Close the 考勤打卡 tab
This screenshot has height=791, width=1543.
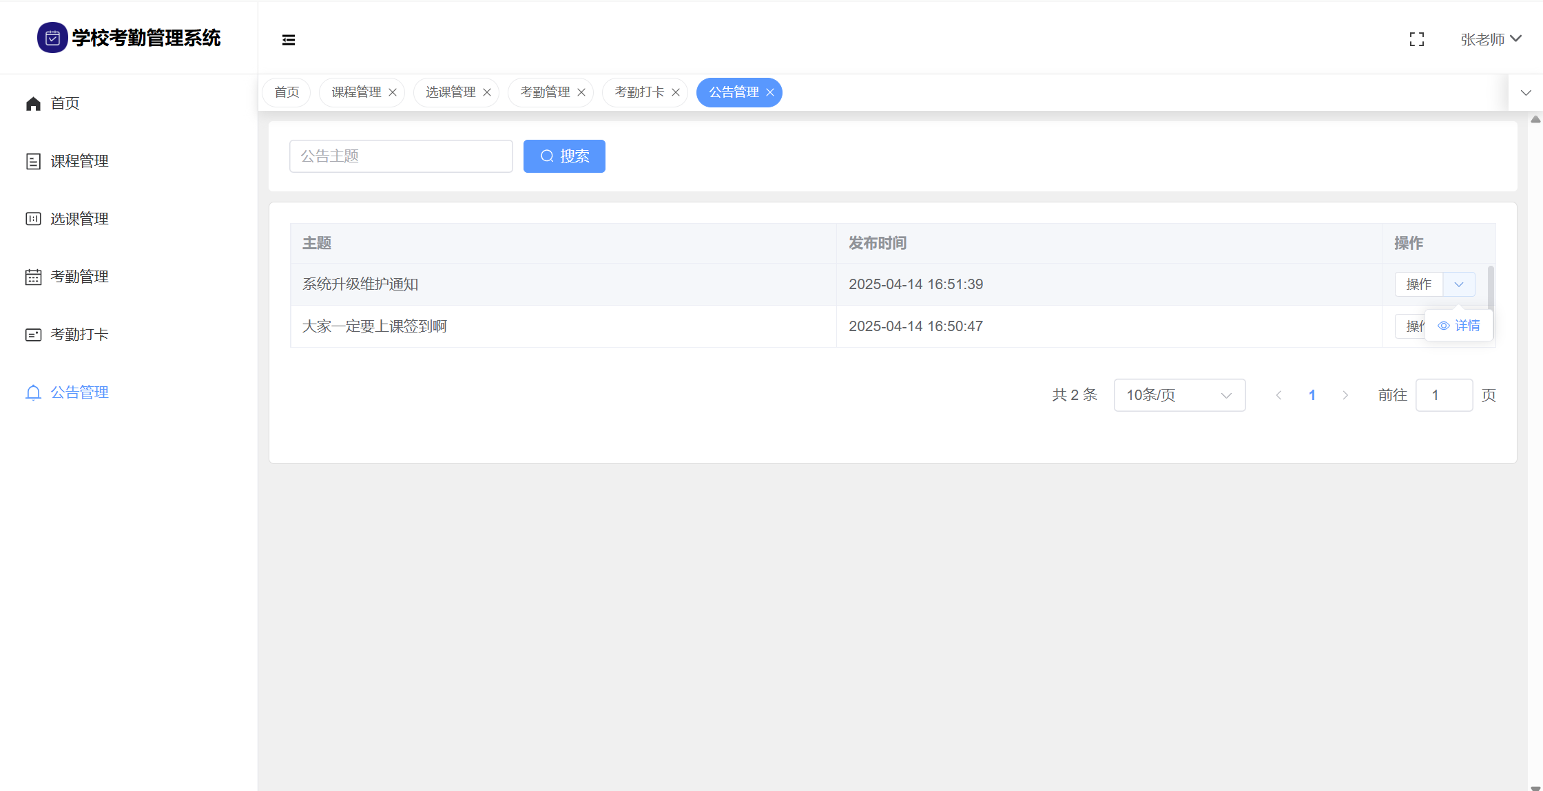point(676,92)
